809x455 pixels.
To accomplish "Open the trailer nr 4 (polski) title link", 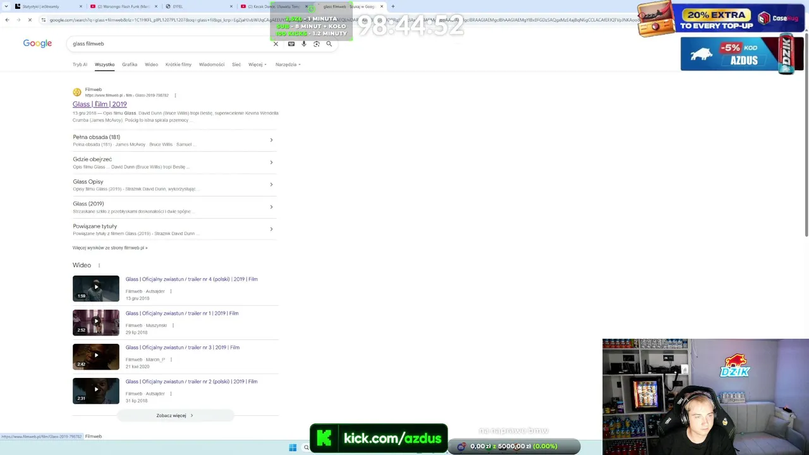I will click(192, 279).
